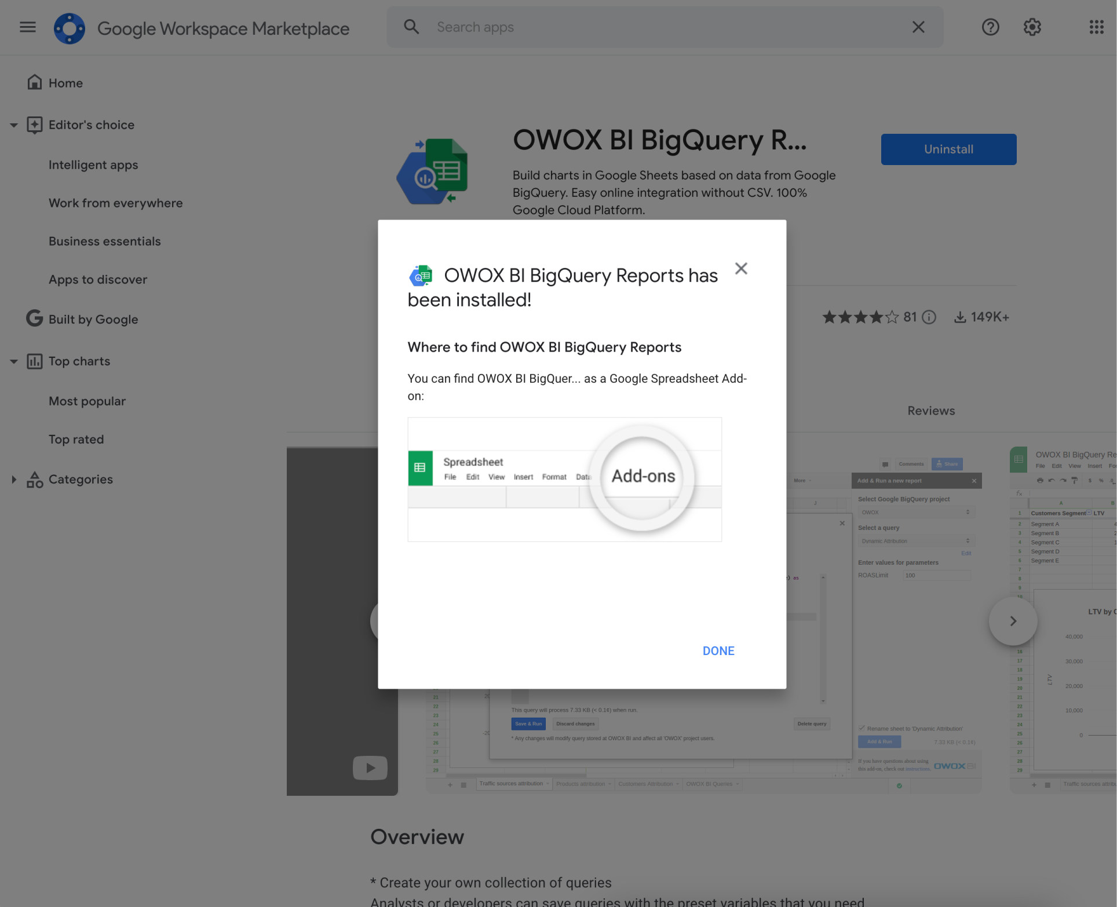Click the Uninstall button

(x=948, y=149)
